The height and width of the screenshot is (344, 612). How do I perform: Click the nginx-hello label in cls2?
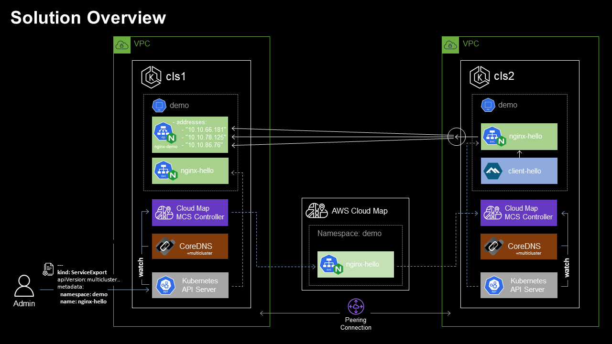coord(525,136)
